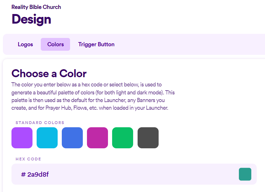The height and width of the screenshot is (192, 265).
Task: Select the cyan standard color swatch
Action: [47, 138]
